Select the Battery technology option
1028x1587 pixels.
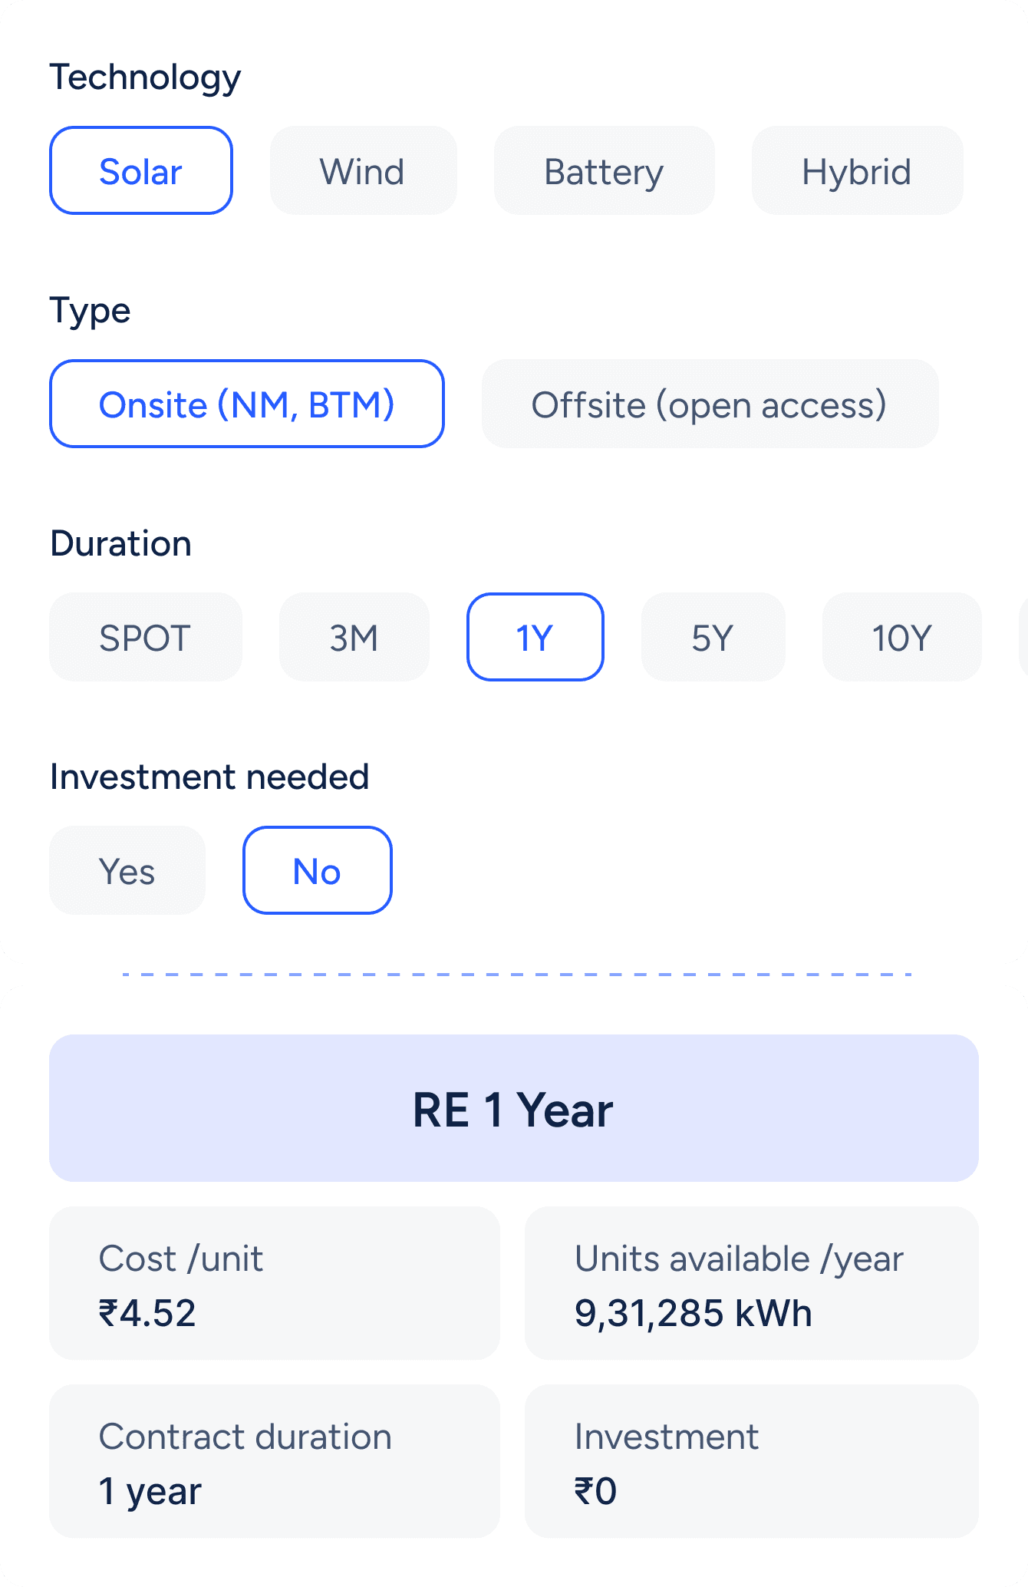[x=604, y=170]
